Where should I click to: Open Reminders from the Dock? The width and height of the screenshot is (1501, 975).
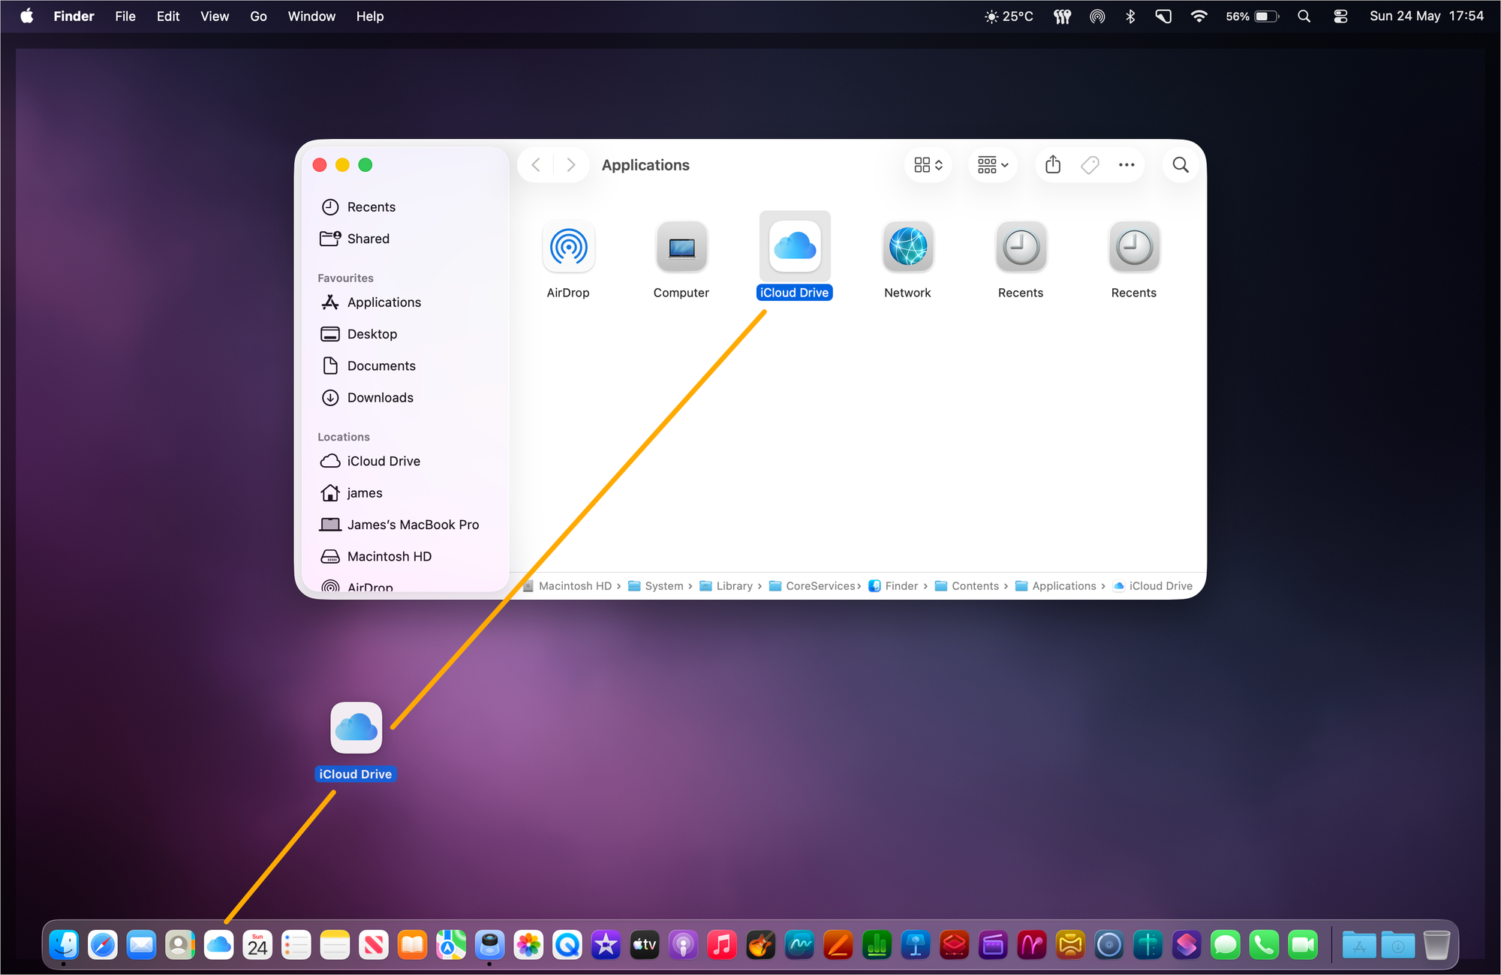(x=296, y=944)
